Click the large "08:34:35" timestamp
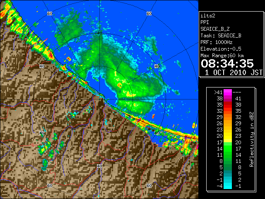The height and width of the screenshot is (199, 265). click(227, 63)
